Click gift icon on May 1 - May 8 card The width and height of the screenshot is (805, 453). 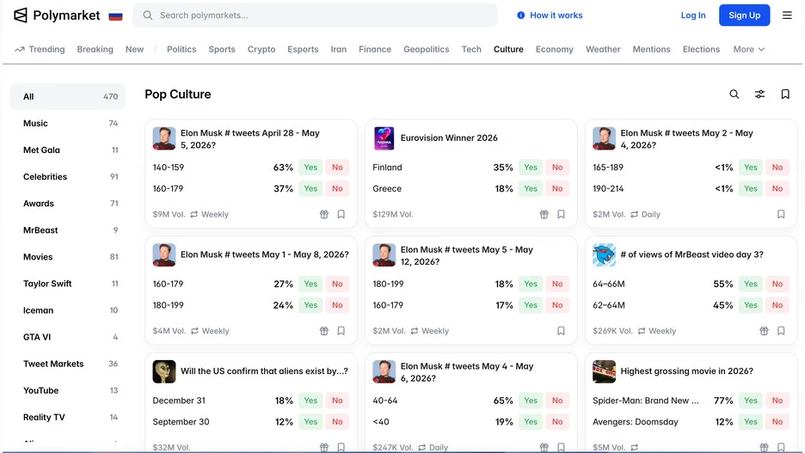(324, 331)
